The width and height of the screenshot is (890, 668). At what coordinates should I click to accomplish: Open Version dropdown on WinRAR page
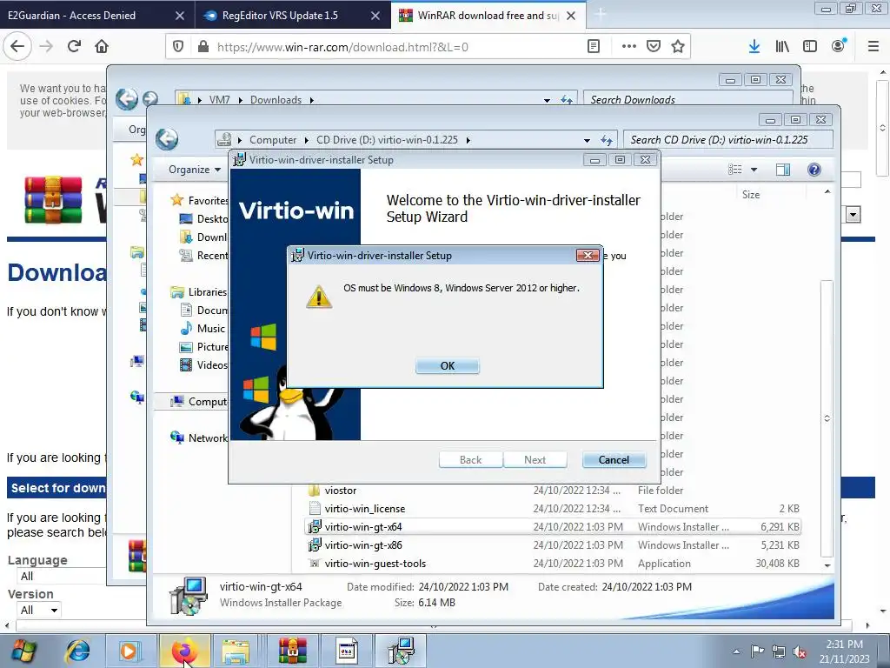[x=39, y=610]
